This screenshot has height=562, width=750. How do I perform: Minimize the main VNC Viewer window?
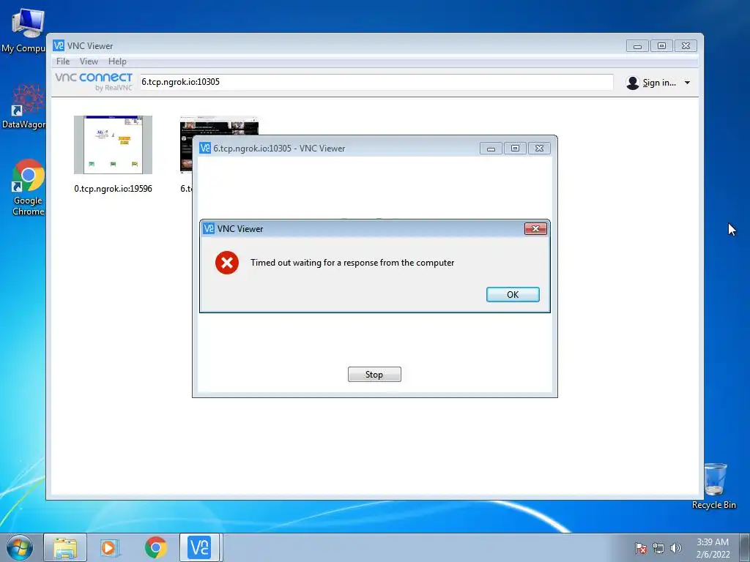pyautogui.click(x=637, y=46)
